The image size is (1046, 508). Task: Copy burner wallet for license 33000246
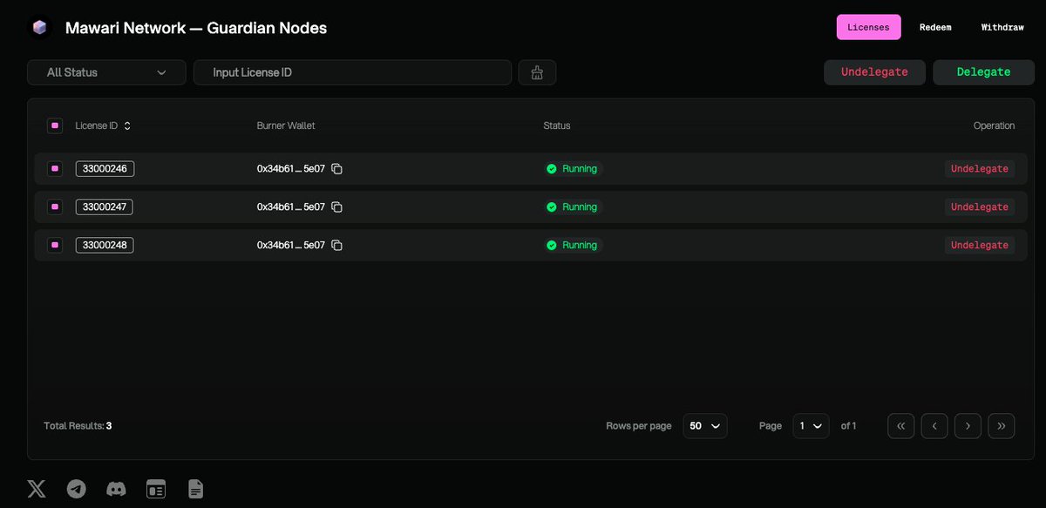point(336,169)
